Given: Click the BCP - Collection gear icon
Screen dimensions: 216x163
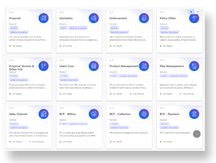Looking at the screenshot, I should (144, 114).
